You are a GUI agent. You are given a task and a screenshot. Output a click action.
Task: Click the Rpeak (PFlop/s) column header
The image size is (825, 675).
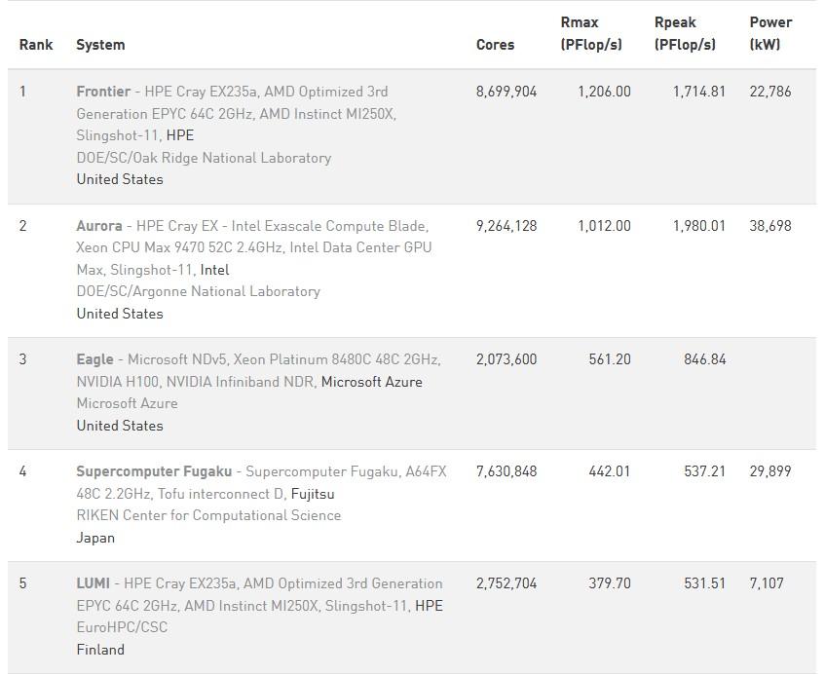point(685,33)
